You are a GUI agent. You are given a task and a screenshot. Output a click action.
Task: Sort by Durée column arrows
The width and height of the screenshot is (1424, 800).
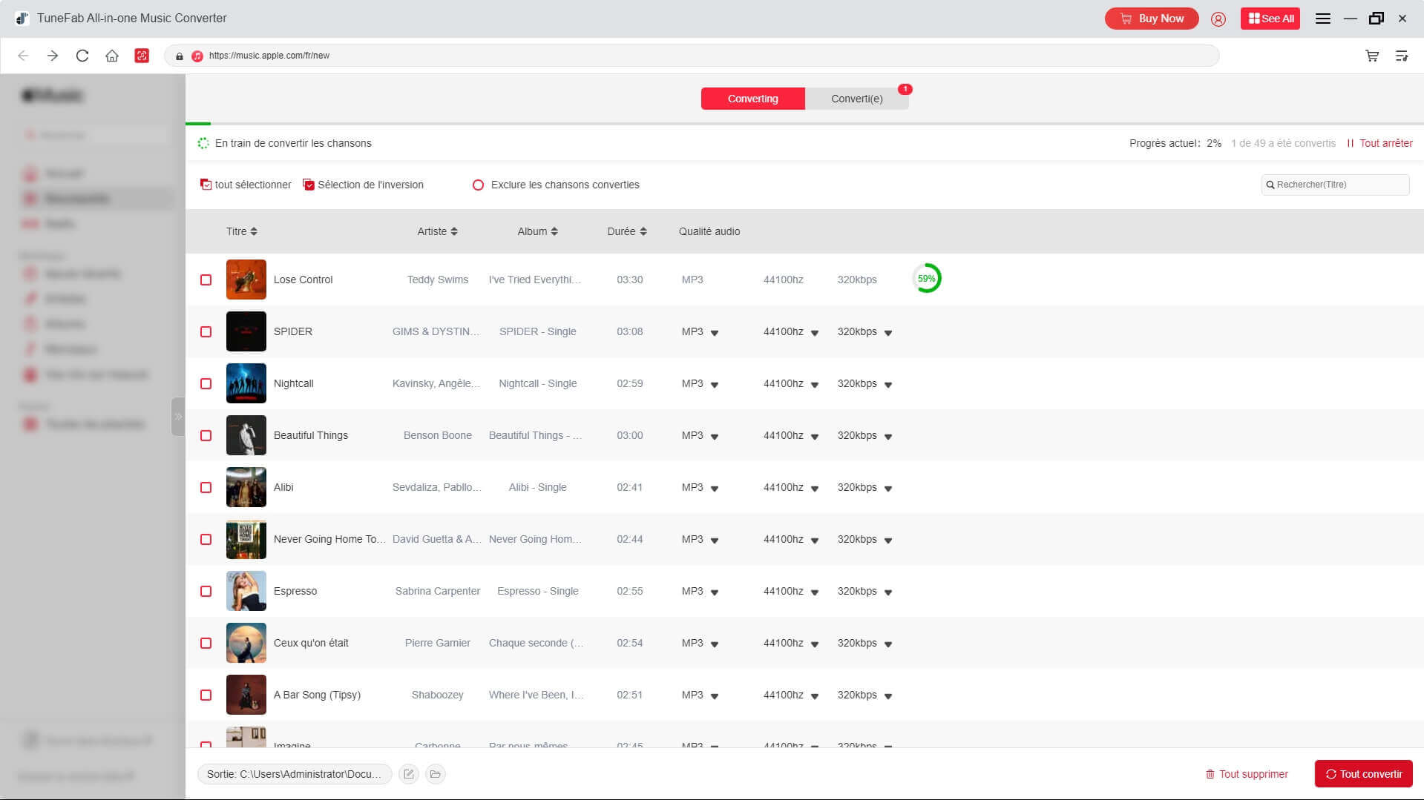click(x=643, y=231)
